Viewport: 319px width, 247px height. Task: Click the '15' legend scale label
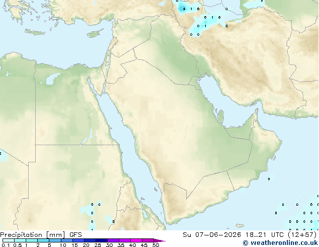point(74,245)
